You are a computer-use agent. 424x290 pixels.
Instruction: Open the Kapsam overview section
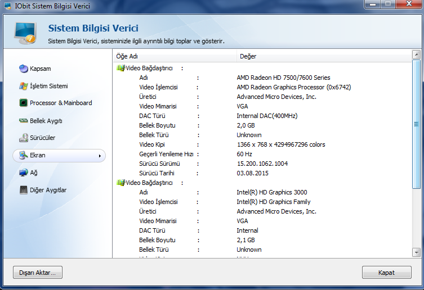coord(41,69)
